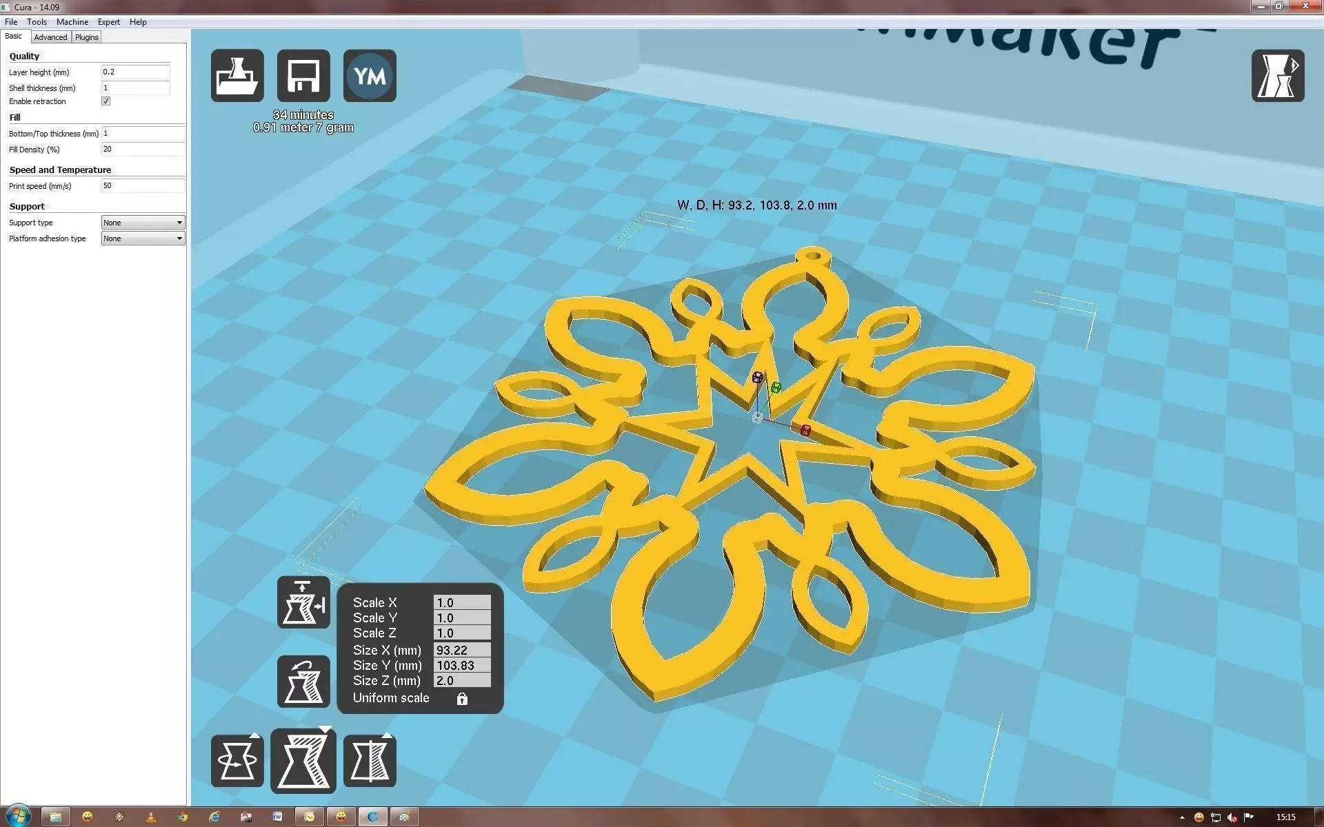Select the Scale tool icon
Viewport: 1324px width, 827px height.
coord(303,761)
